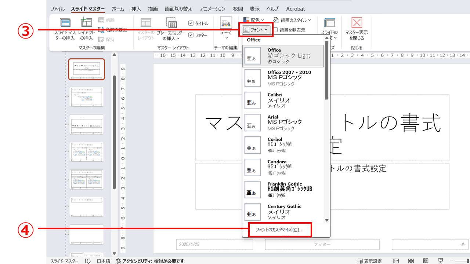Open the アニメーション tab
This screenshot has height=264, width=470.
(x=213, y=9)
